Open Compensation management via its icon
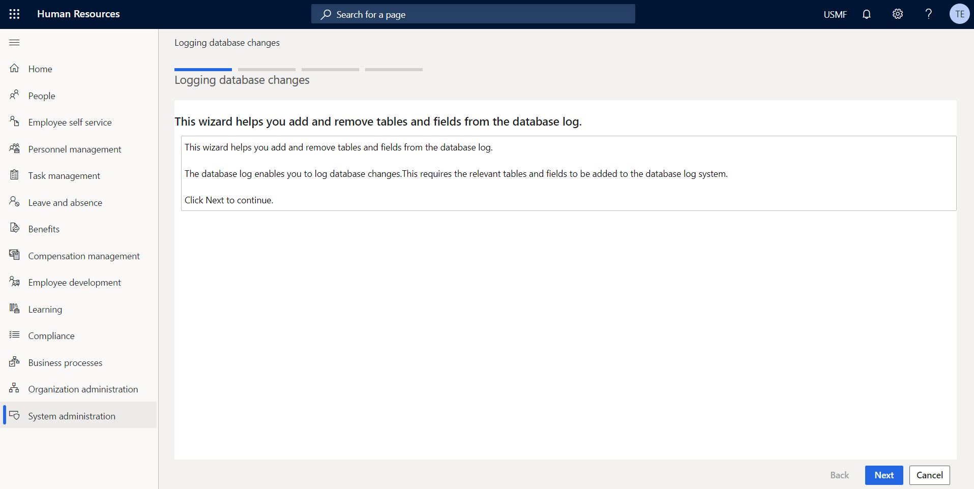Screen dimensions: 974x489 coord(14,255)
